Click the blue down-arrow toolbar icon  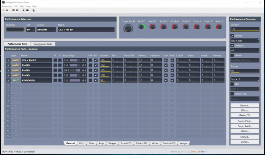23,10
